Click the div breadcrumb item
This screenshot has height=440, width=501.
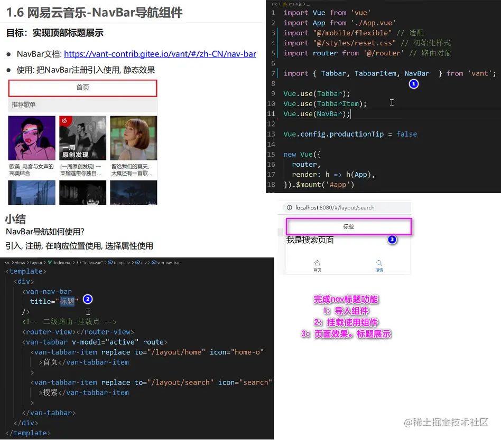coord(144,263)
